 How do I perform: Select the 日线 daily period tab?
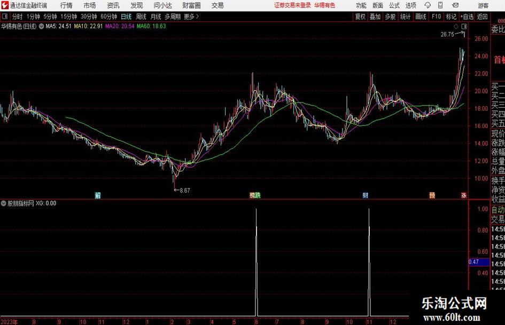(126, 17)
